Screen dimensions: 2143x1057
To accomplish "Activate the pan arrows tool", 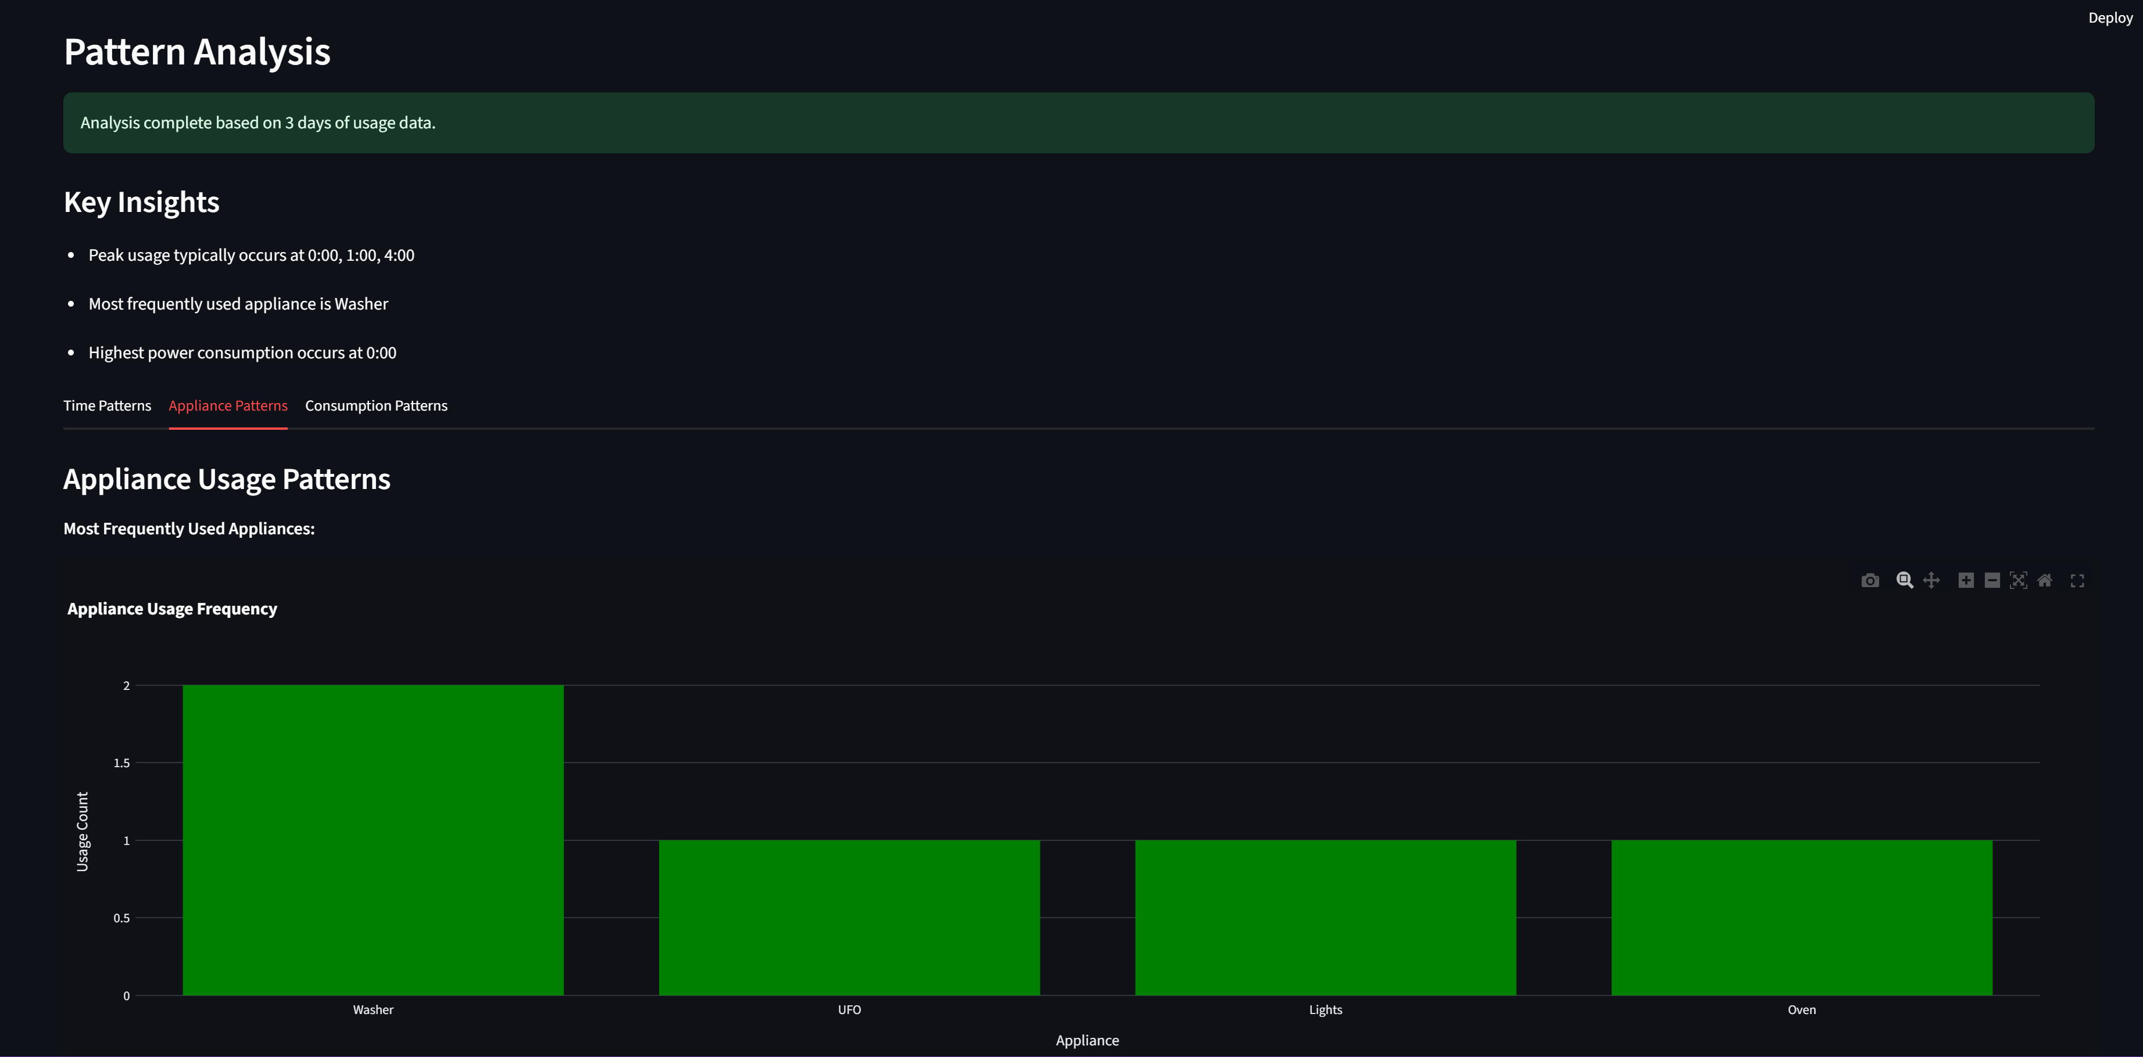I will [x=1931, y=580].
